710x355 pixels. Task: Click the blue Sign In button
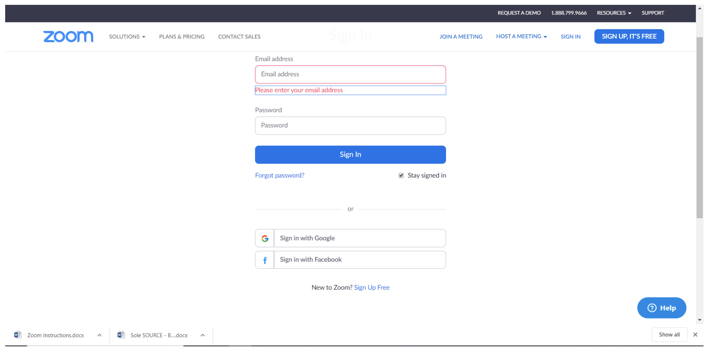(x=350, y=155)
